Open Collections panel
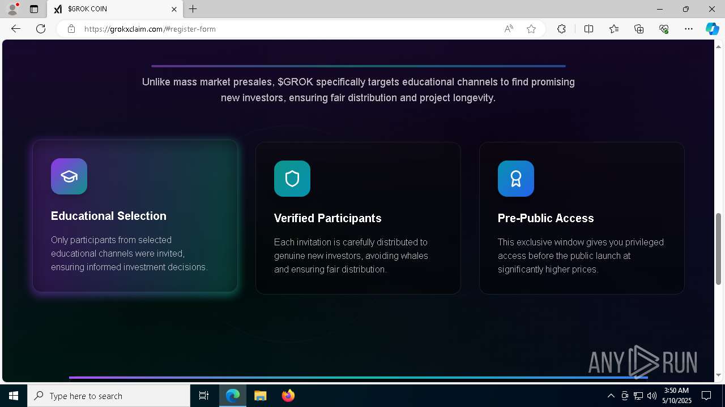The width and height of the screenshot is (725, 407). click(639, 29)
